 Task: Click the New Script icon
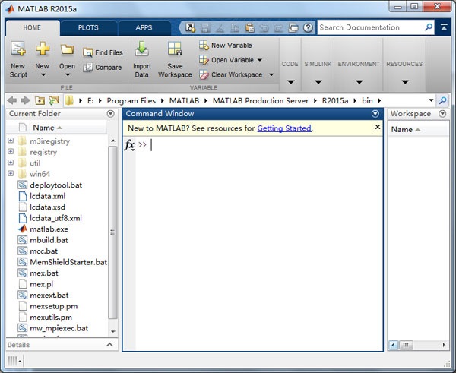[x=18, y=49]
